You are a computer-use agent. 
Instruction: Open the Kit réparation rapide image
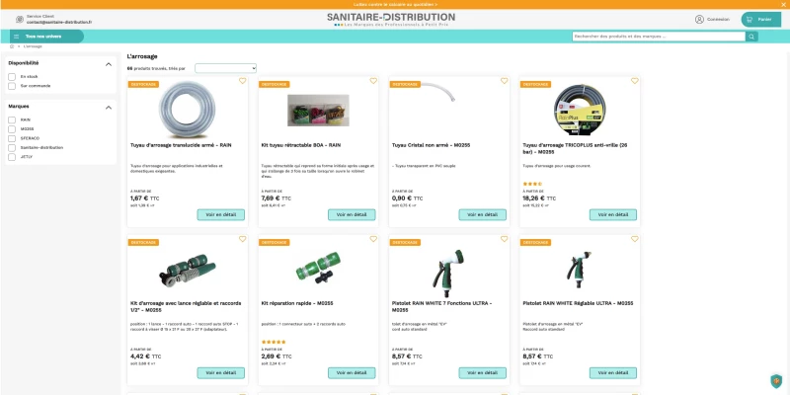coord(318,268)
